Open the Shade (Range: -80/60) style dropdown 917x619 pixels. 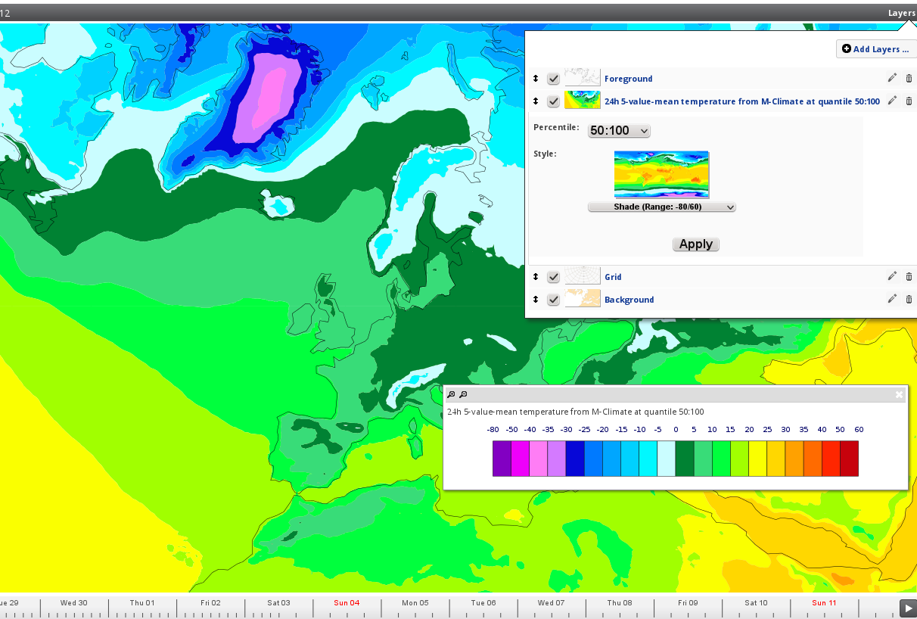(661, 207)
